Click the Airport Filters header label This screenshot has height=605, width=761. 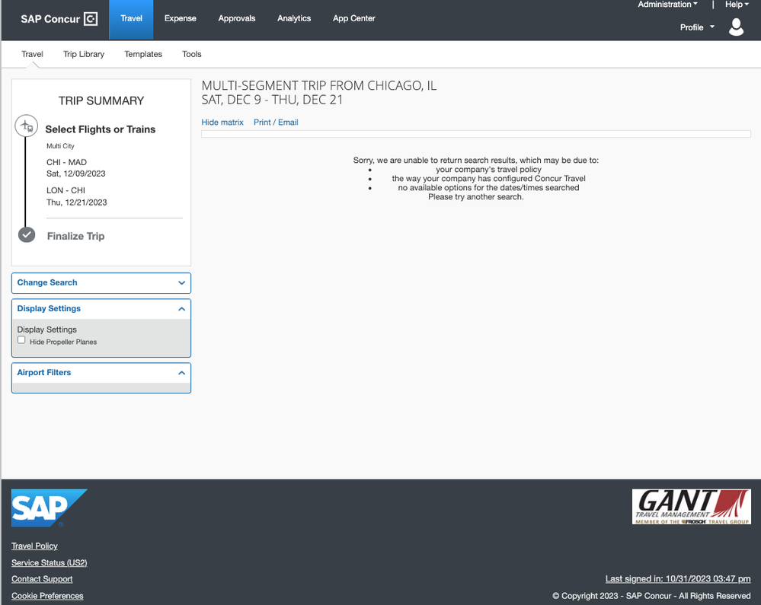pos(44,373)
